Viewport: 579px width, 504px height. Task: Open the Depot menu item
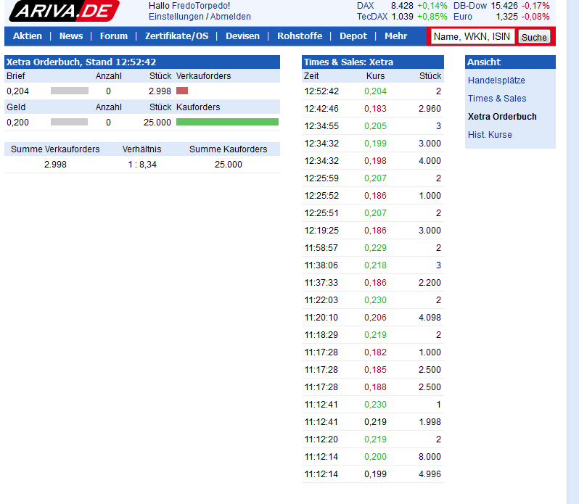coord(353,36)
